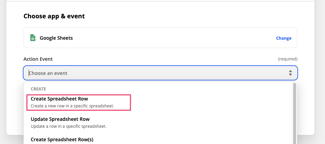Click the (required) indicator text

tap(288, 59)
